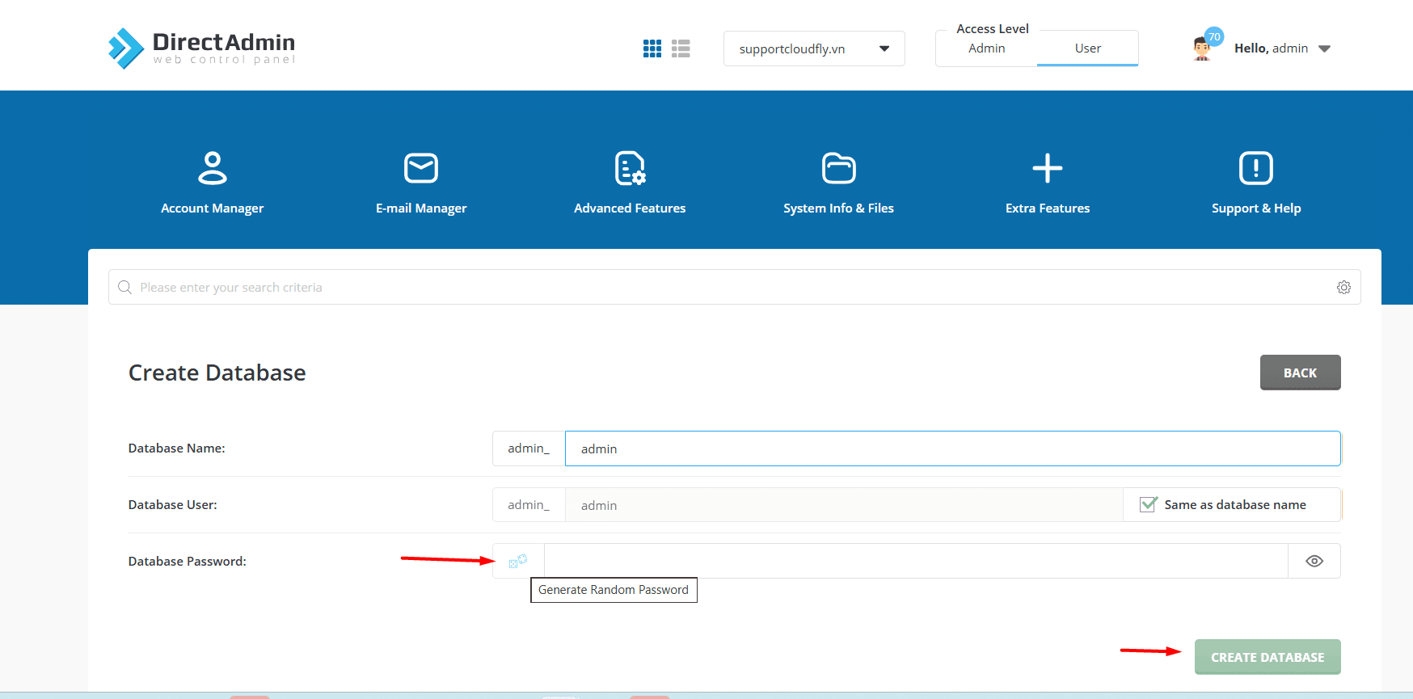Switch access level to Admin
The width and height of the screenshot is (1413, 699).
[x=986, y=48]
